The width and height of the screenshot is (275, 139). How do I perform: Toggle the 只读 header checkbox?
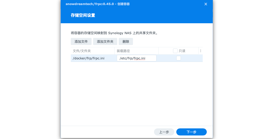(175, 51)
